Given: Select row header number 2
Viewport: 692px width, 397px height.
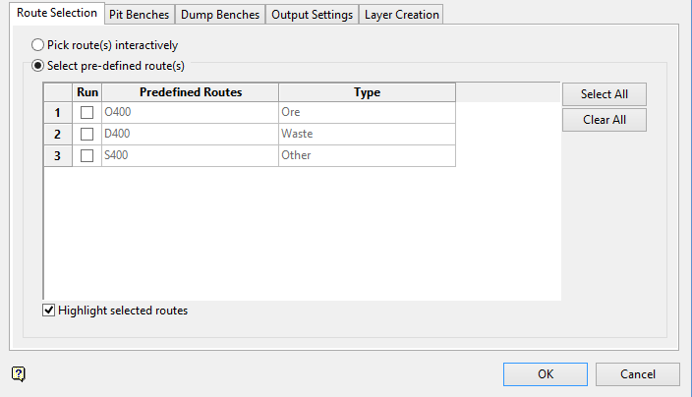Looking at the screenshot, I should click(58, 135).
